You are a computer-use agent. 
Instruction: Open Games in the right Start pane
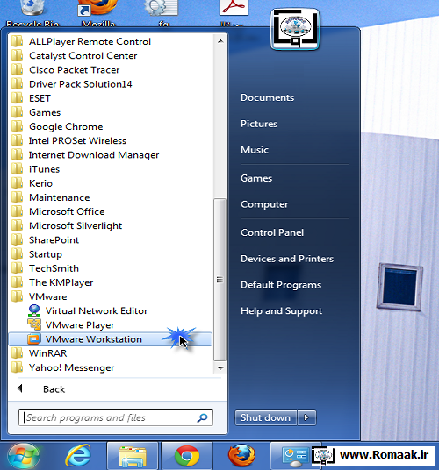[256, 178]
